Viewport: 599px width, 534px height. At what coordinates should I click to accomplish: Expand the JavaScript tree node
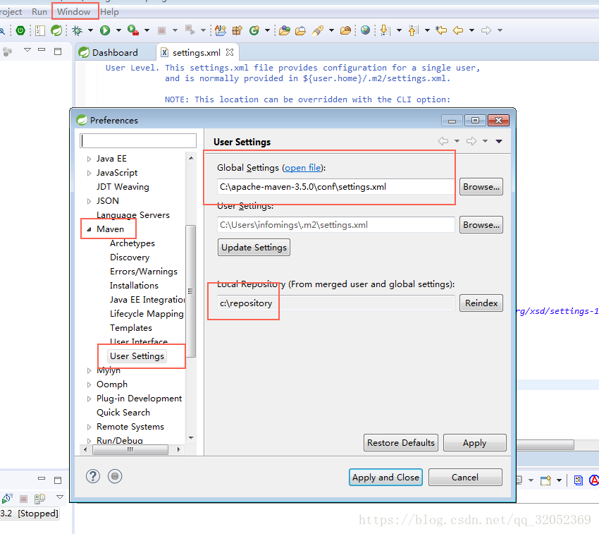click(x=89, y=173)
